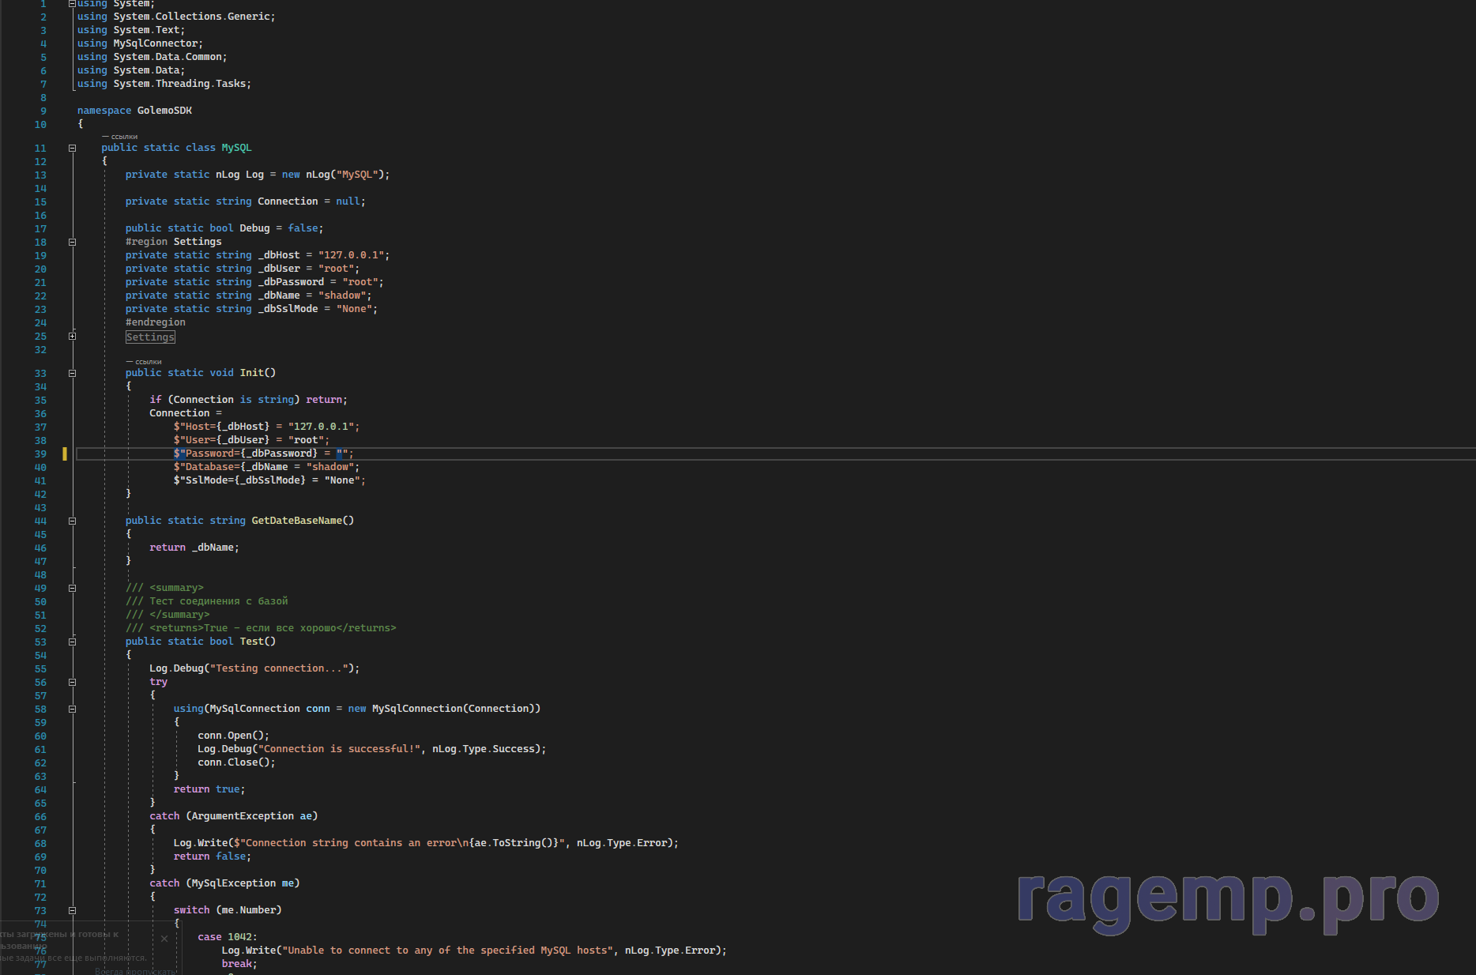Collapse the Init() method fold marker
The image size is (1476, 975).
72,373
